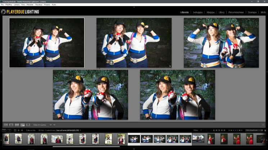This screenshot has width=268, height=150.
Task: Click main window button 1 in filmstrip
Action: (x=4, y=130)
